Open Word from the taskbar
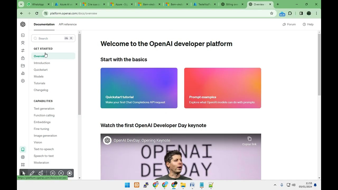This screenshot has width=338, height=190. pyautogui.click(x=192, y=185)
